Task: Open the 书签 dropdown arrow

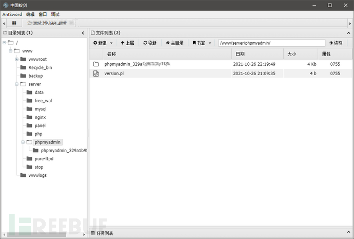Action: (210, 43)
